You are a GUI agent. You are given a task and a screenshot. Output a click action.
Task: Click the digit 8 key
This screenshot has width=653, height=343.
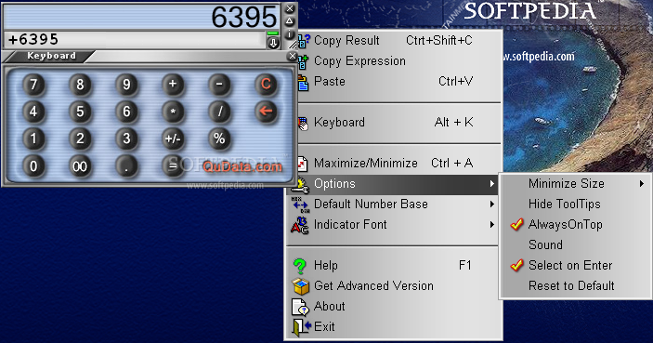[80, 85]
